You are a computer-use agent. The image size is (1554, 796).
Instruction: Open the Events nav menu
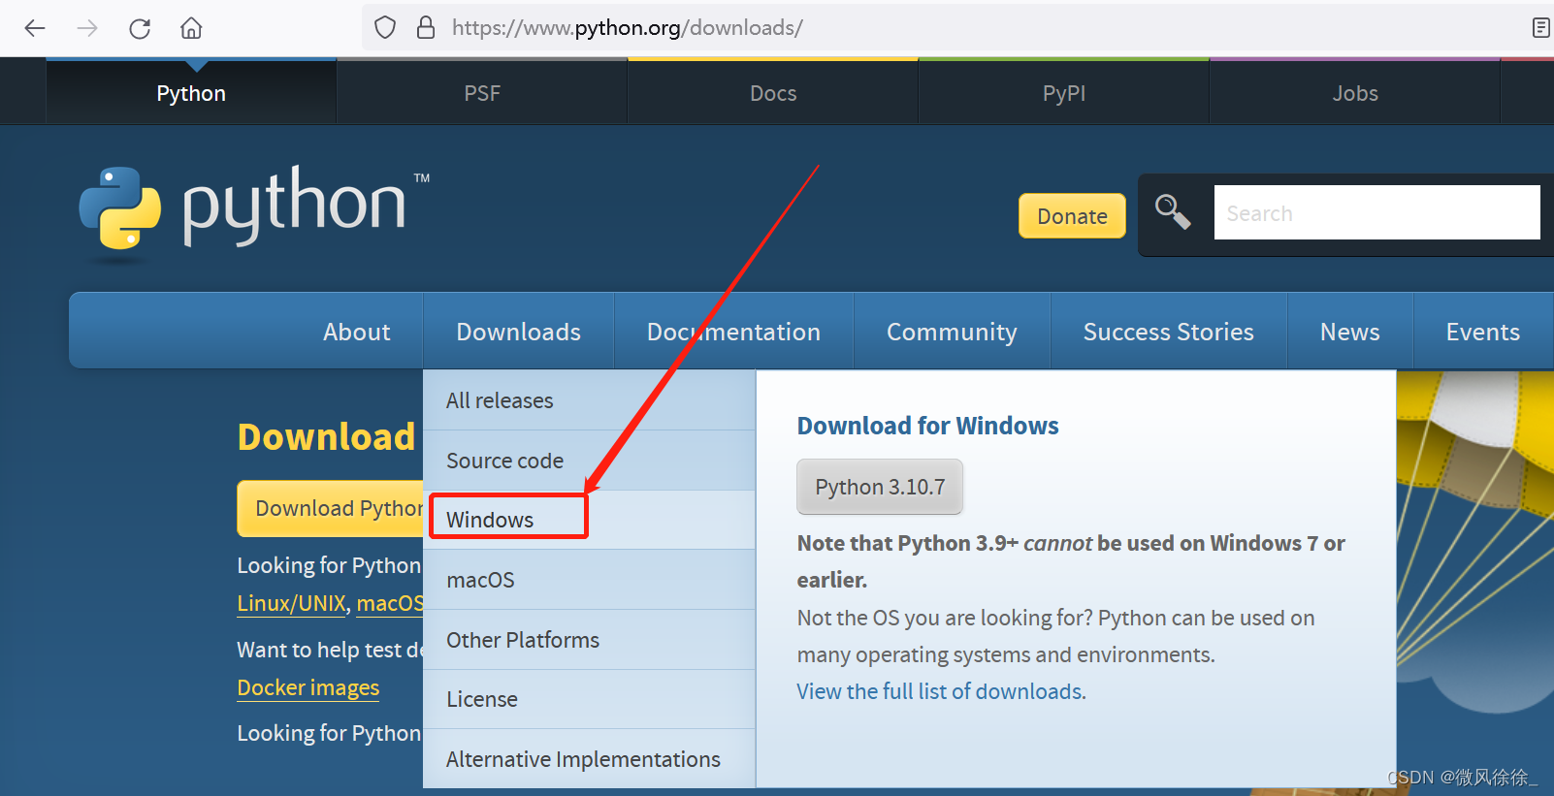pyautogui.click(x=1483, y=332)
